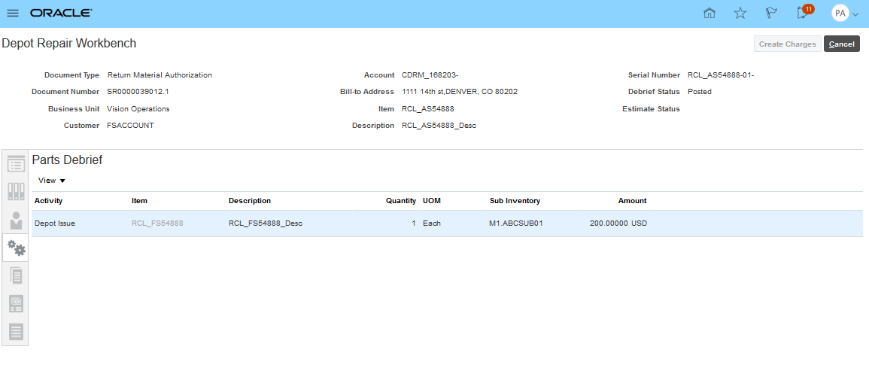This screenshot has width=869, height=380.
Task: Sort by the Item column header
Action: [140, 200]
